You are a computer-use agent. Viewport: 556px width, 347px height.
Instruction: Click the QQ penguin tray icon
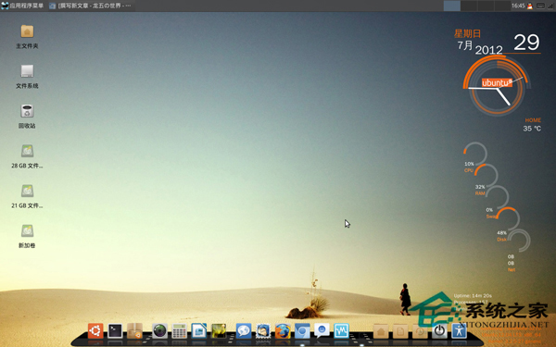pyautogui.click(x=530, y=6)
